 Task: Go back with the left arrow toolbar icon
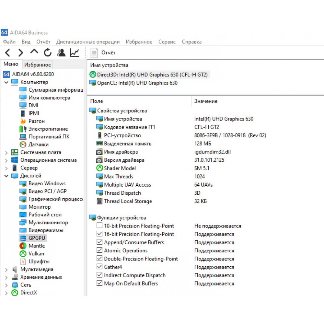coord(8,53)
